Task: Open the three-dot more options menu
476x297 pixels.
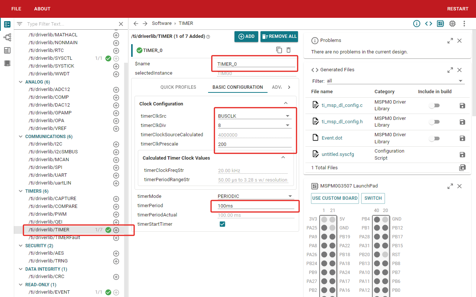Action: coord(464,23)
